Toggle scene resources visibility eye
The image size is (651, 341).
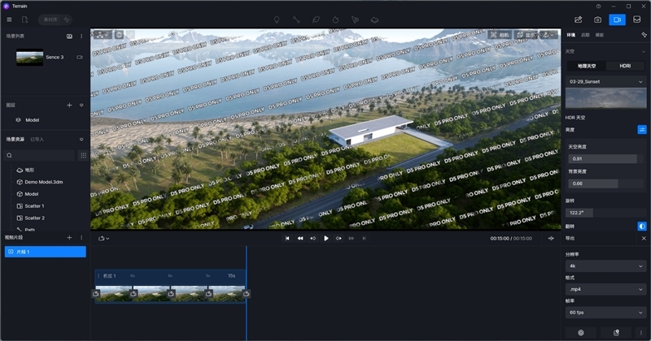(81, 139)
